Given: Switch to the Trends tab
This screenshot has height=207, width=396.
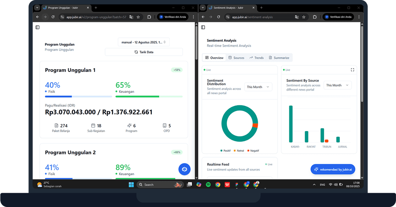Looking at the screenshot, I should pyautogui.click(x=256, y=58).
